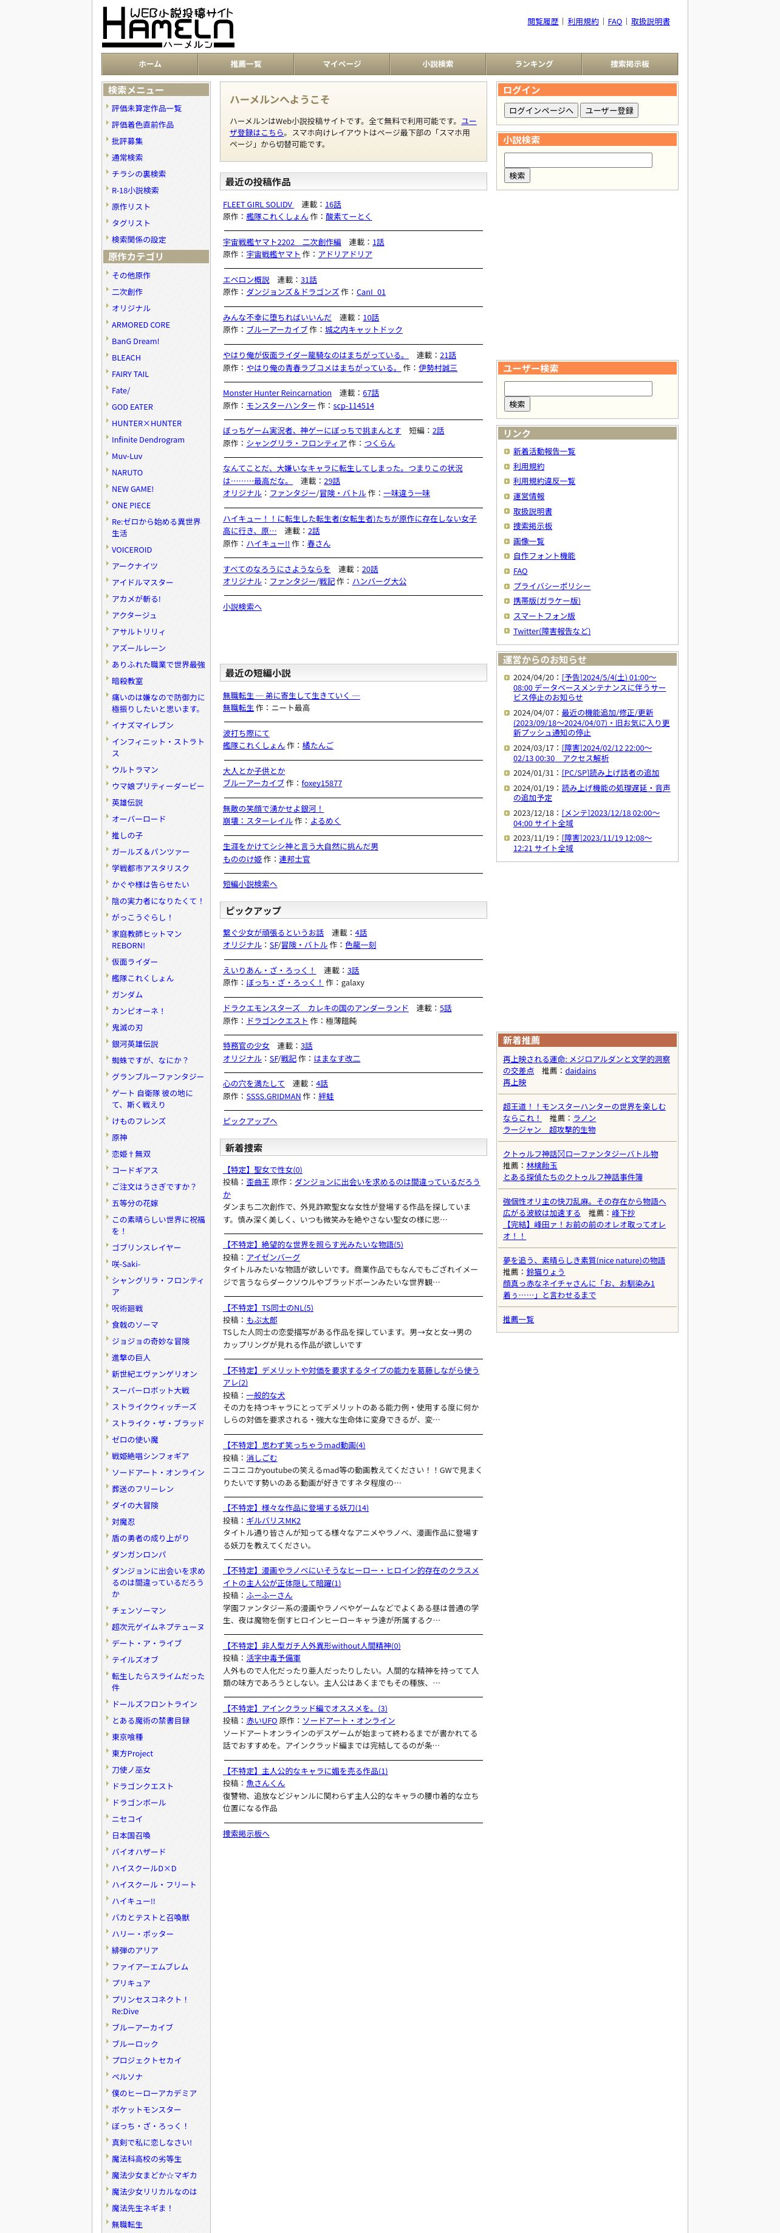
Task: Select the ポケットモンスター category
Action: coord(146,2110)
